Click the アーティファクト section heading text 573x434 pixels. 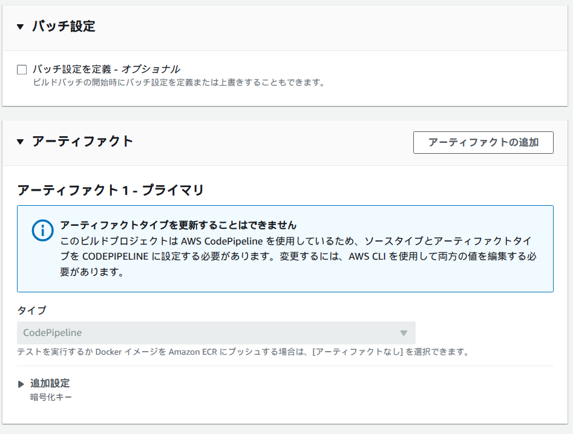tap(82, 142)
